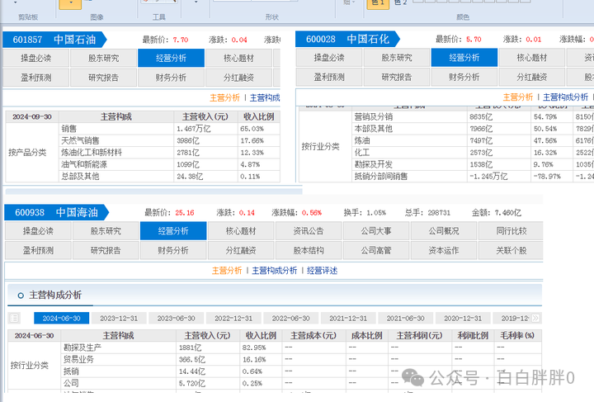Open 股东研究 in the 中国石油 panel
Screen dimensions: 594x402
click(x=103, y=58)
